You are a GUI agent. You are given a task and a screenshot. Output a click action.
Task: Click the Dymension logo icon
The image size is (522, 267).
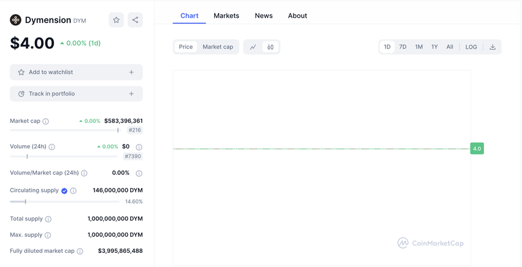click(x=15, y=20)
